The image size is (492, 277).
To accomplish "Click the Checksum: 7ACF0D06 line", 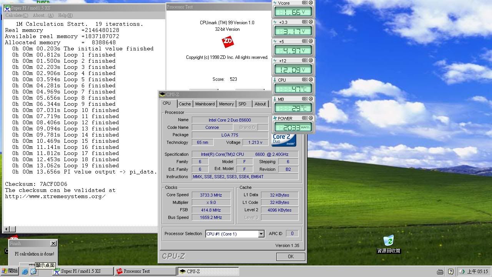I will 36,184.
